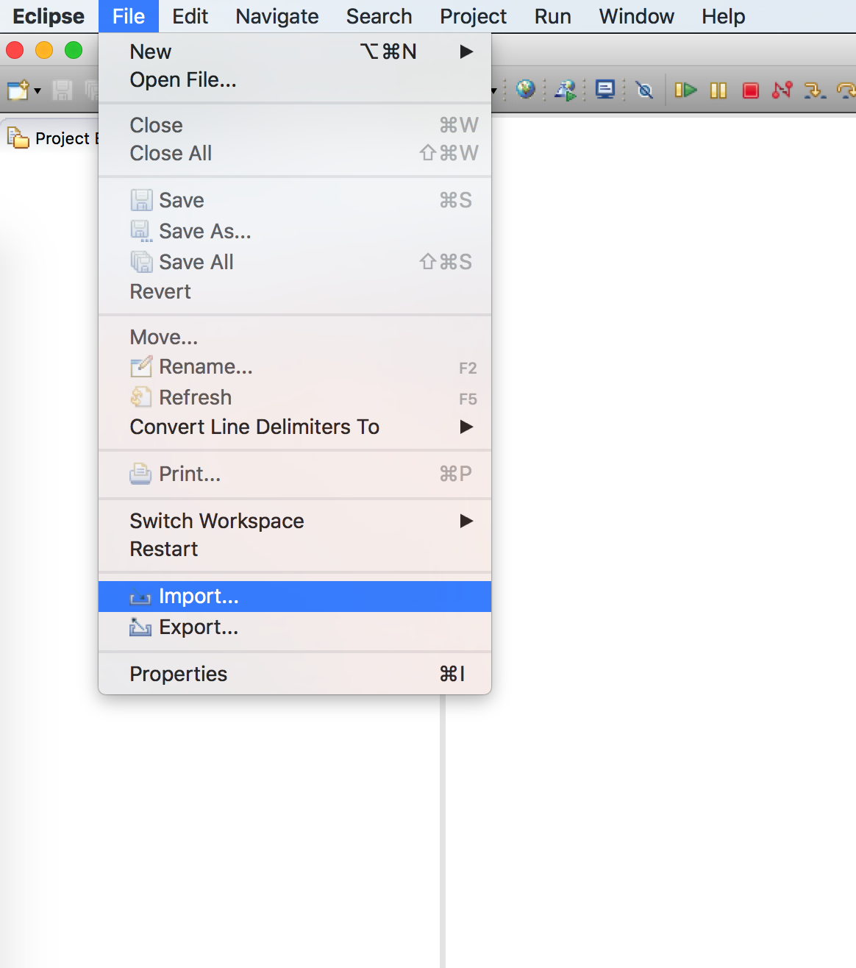Open the Edit menu

click(190, 16)
